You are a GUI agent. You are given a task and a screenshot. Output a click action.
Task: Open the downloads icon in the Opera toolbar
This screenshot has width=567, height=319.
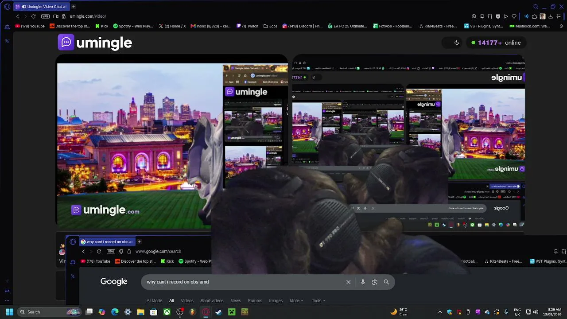pos(551,16)
